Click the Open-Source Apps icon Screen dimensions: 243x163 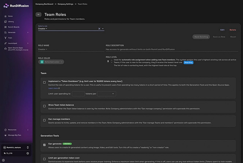click(x=5, y=49)
